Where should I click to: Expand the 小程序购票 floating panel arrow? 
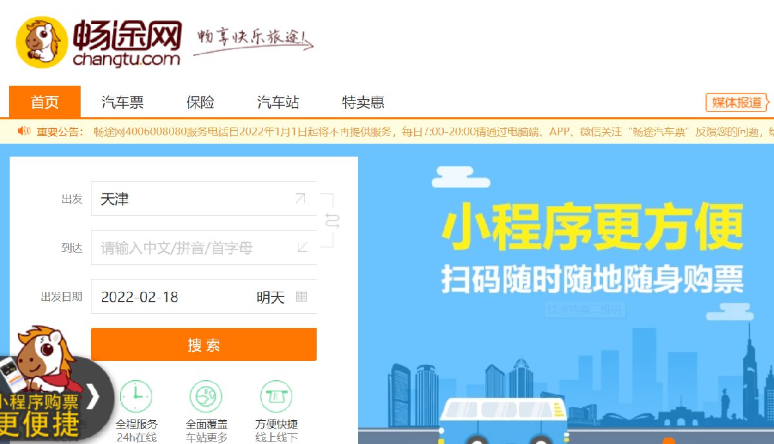(93, 396)
